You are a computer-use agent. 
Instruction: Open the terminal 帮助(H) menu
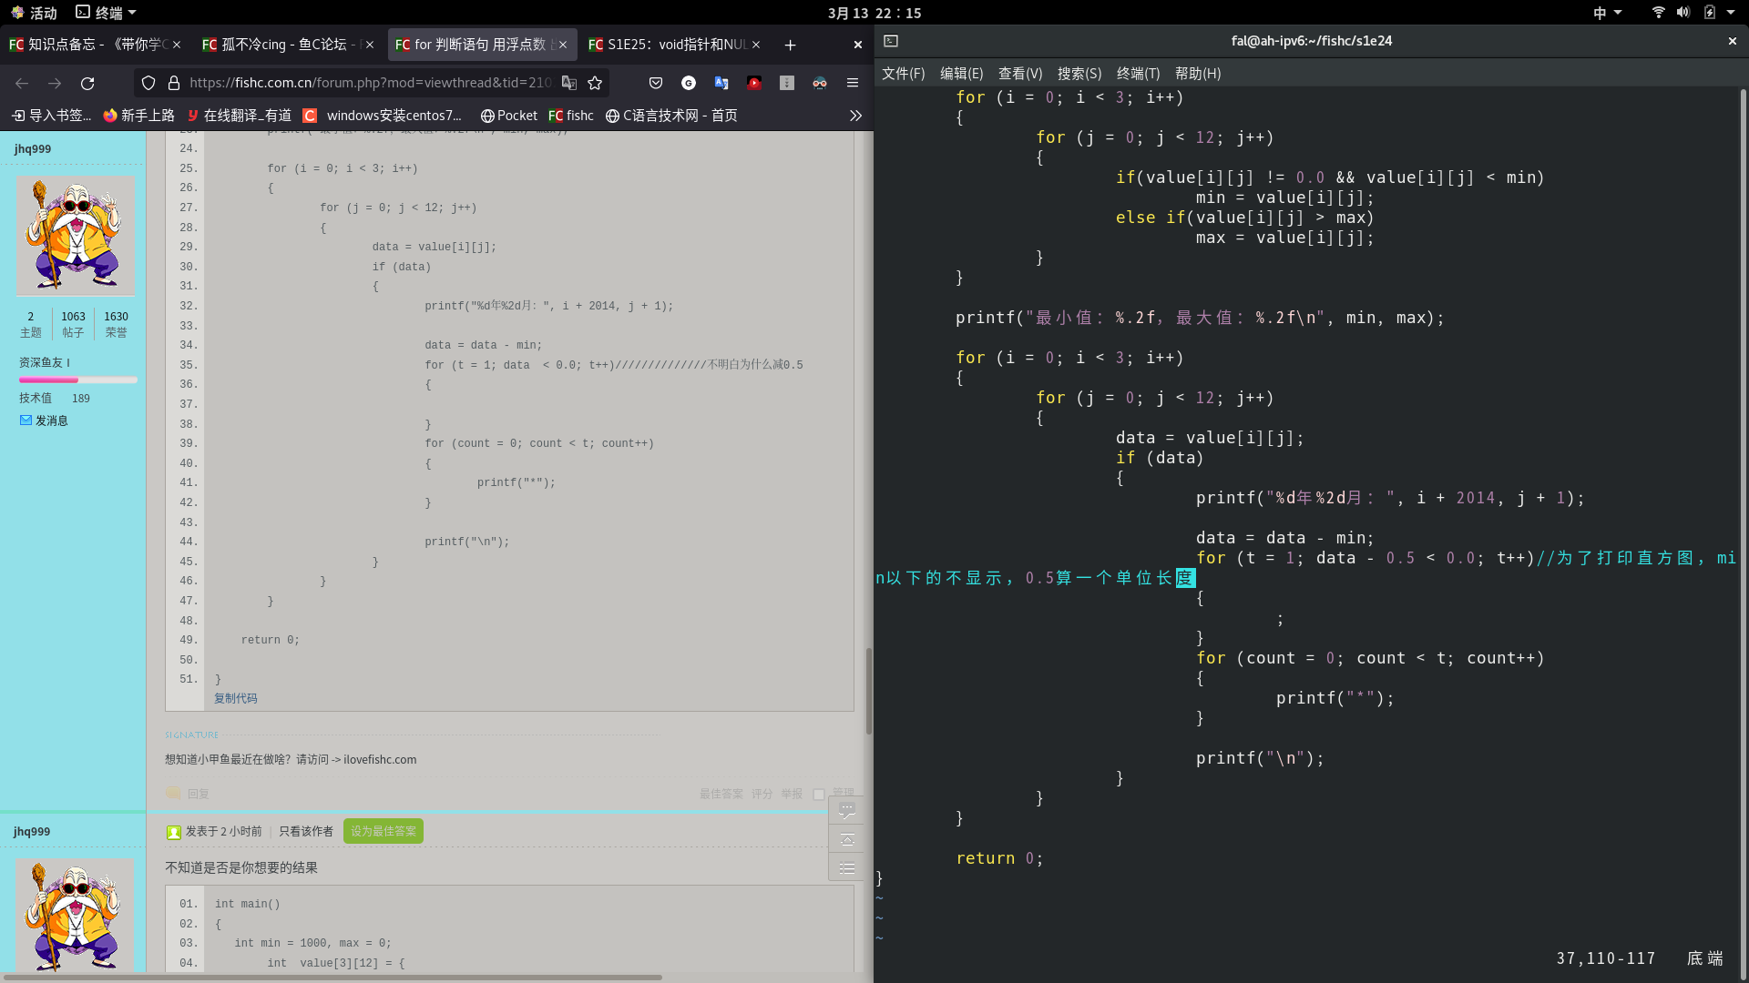click(1198, 74)
